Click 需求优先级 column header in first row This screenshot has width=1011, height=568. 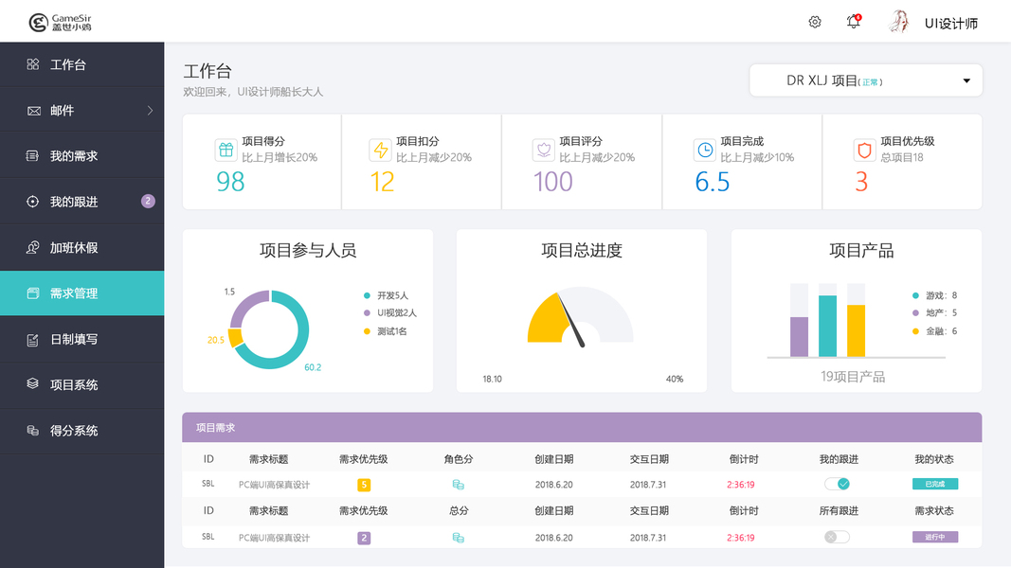click(x=364, y=459)
